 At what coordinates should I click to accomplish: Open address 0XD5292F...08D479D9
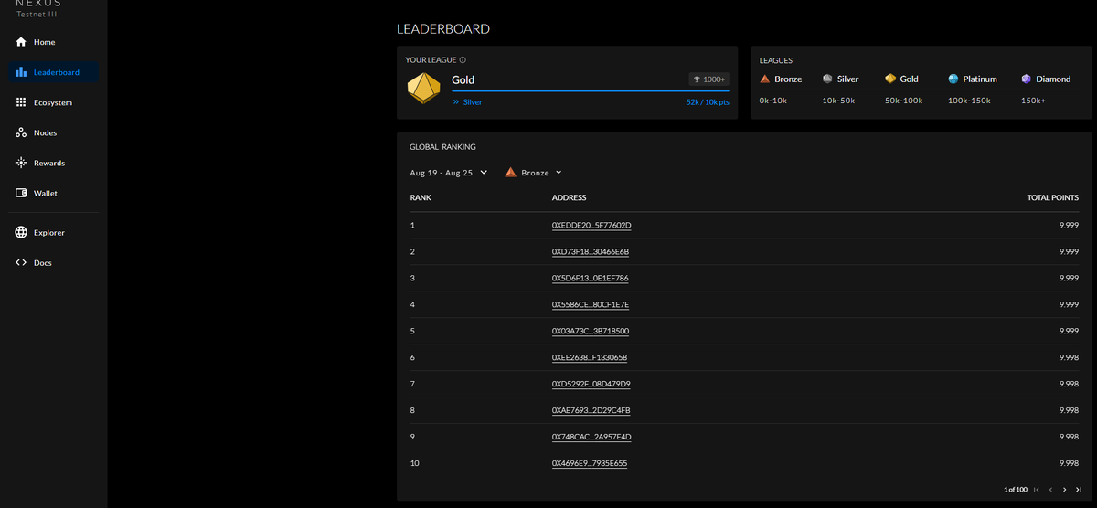tap(591, 384)
